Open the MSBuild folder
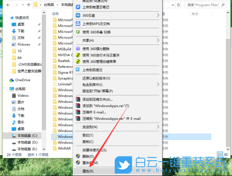The width and height of the screenshot is (232, 176). tap(62, 49)
